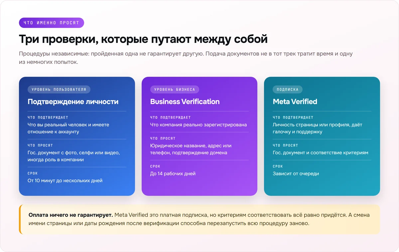Click the 'УРОВЕНЬ ПОЛЬЗОВАТЕЛЯ' tag in blue card
Viewport: 399px width, 252px height.
coord(59,89)
